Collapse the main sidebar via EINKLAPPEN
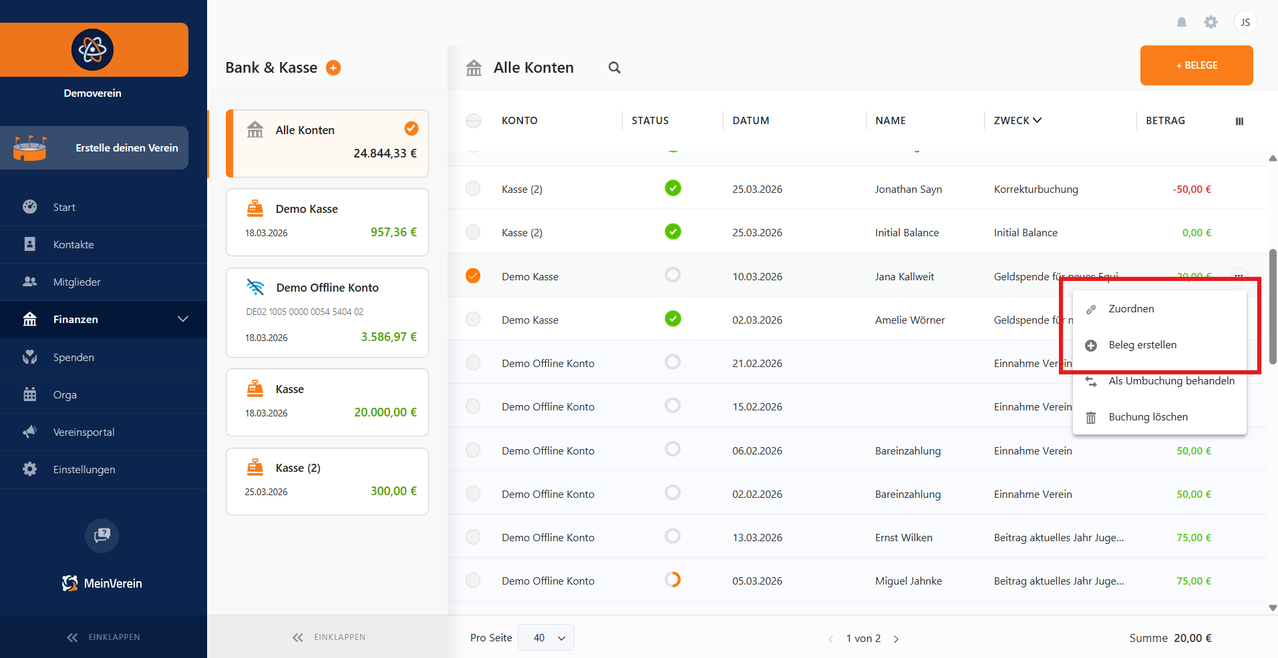Image resolution: width=1278 pixels, height=658 pixels. (x=104, y=637)
